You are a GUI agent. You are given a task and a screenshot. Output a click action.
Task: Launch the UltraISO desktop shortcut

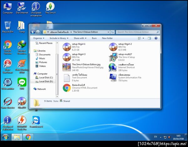(22, 103)
